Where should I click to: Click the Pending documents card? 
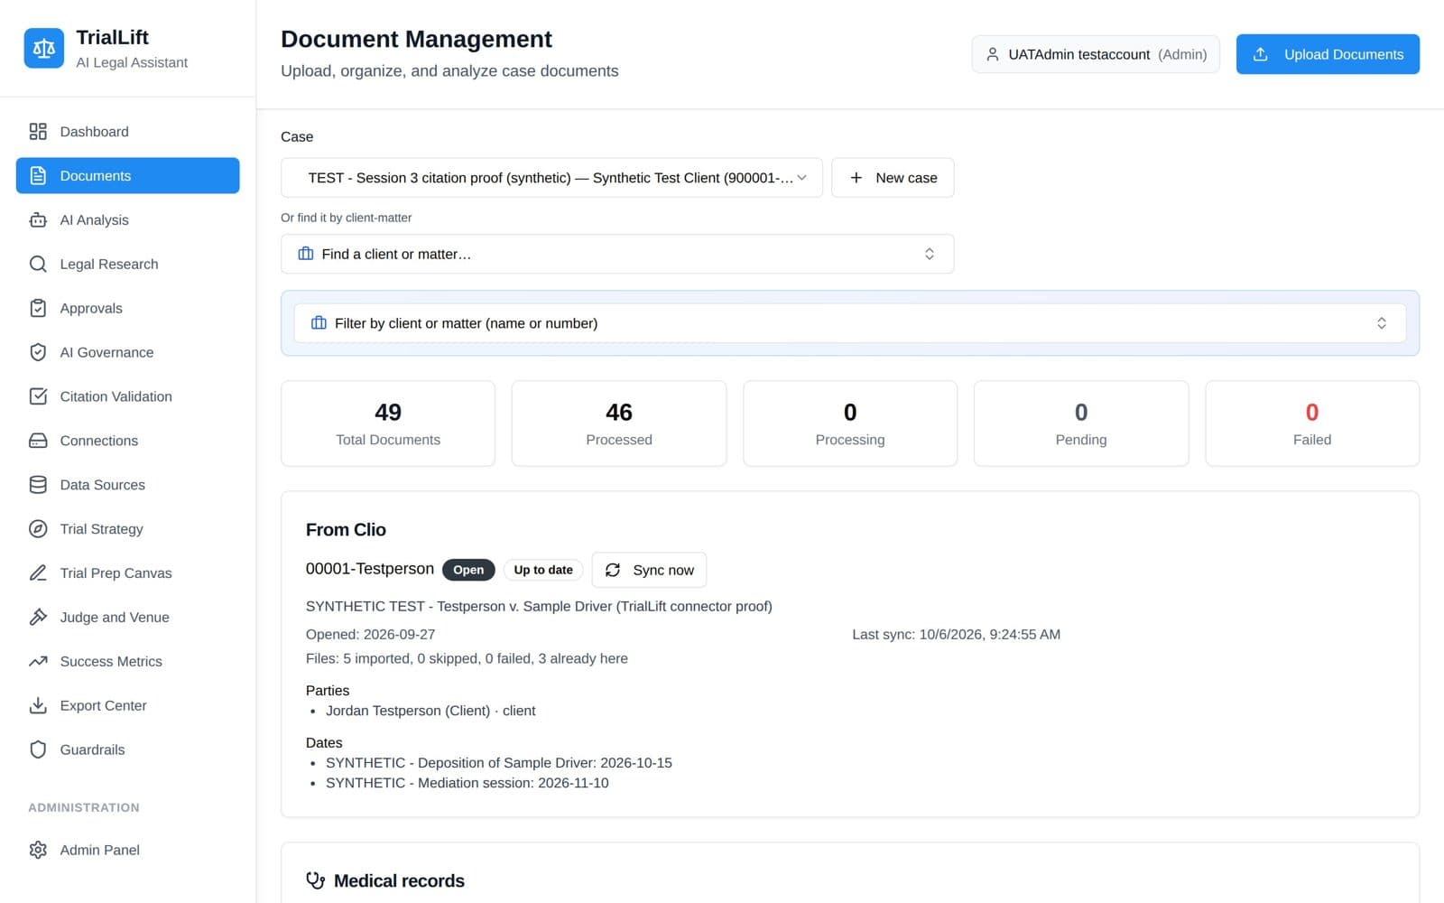(x=1081, y=424)
